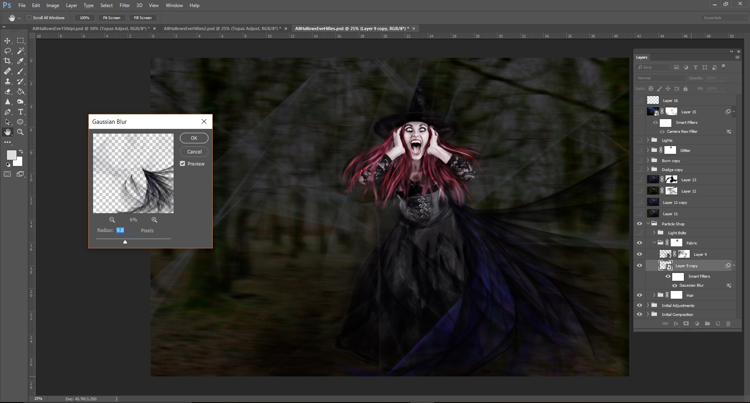Screen dimensions: 750x403
Task: Collapse the Fabric group
Action: (x=655, y=243)
